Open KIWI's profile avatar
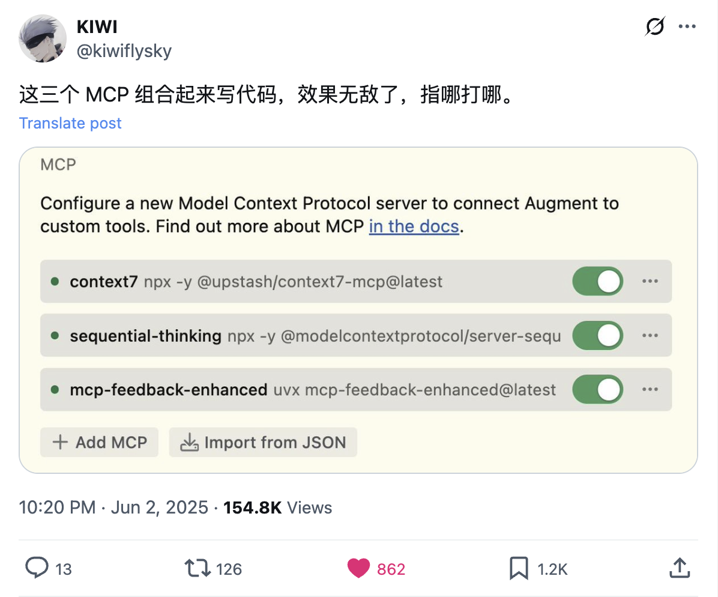This screenshot has width=718, height=597. point(43,37)
